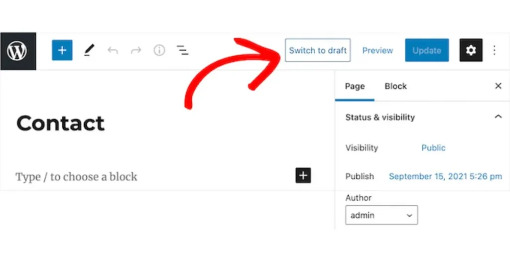Click the Preview link
510x262 pixels.
tap(378, 50)
